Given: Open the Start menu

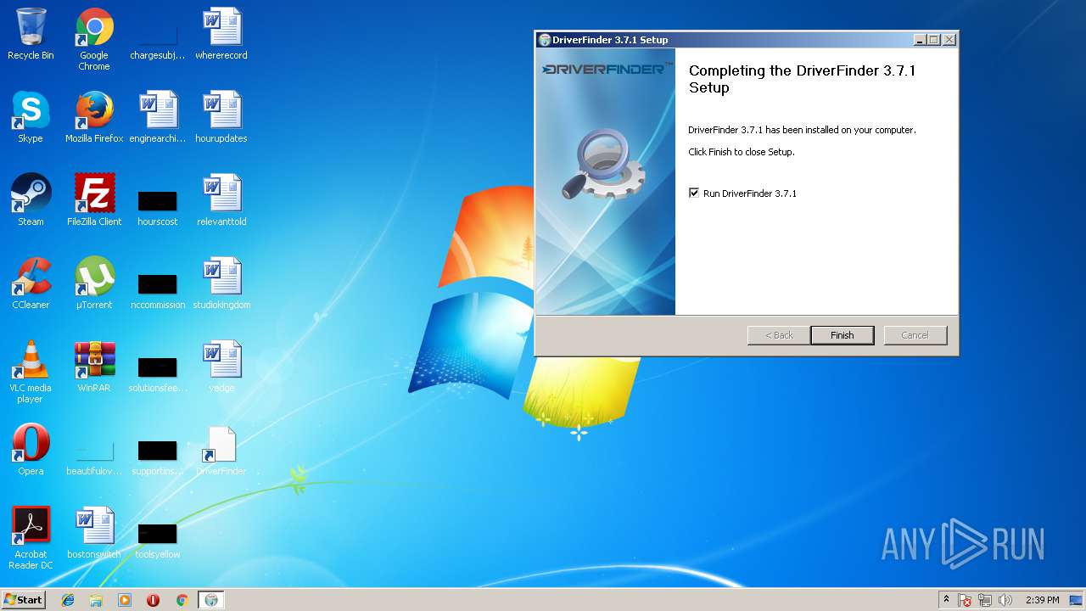Looking at the screenshot, I should pyautogui.click(x=24, y=600).
